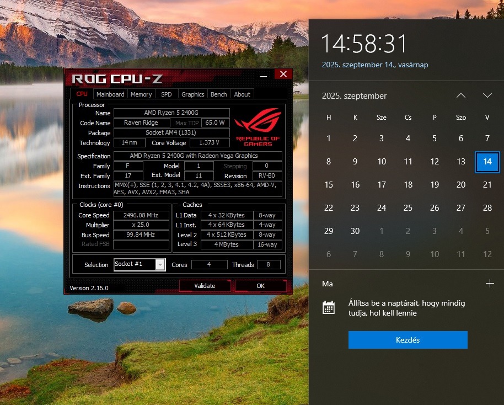This screenshot has height=405, width=504.
Task: Click the empty Rated FSB field
Action: coord(141,244)
